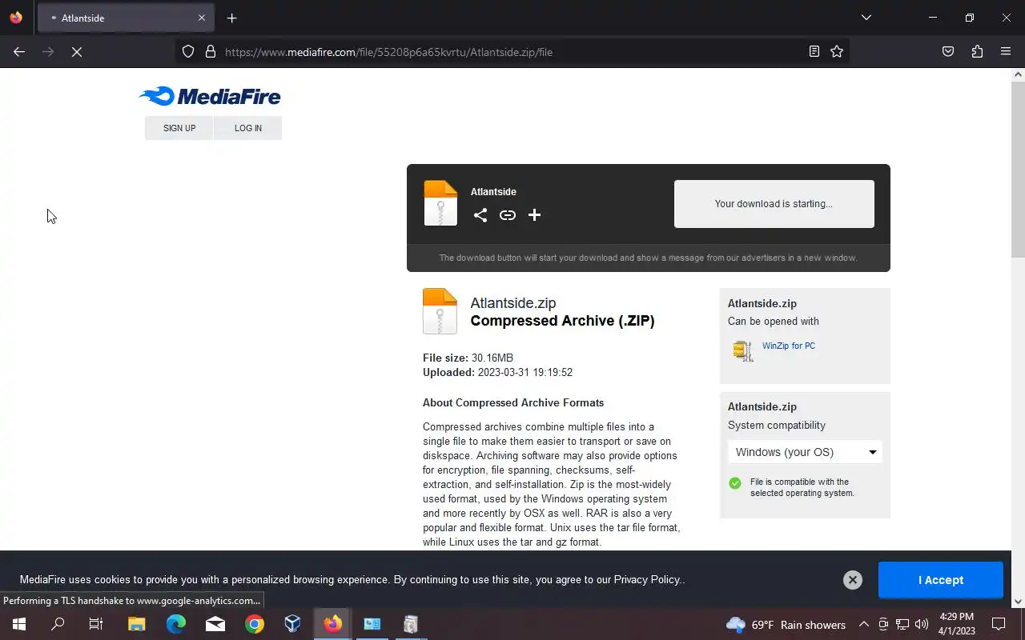Select the Atlantside browser tab
This screenshot has width=1025, height=640.
pyautogui.click(x=124, y=18)
